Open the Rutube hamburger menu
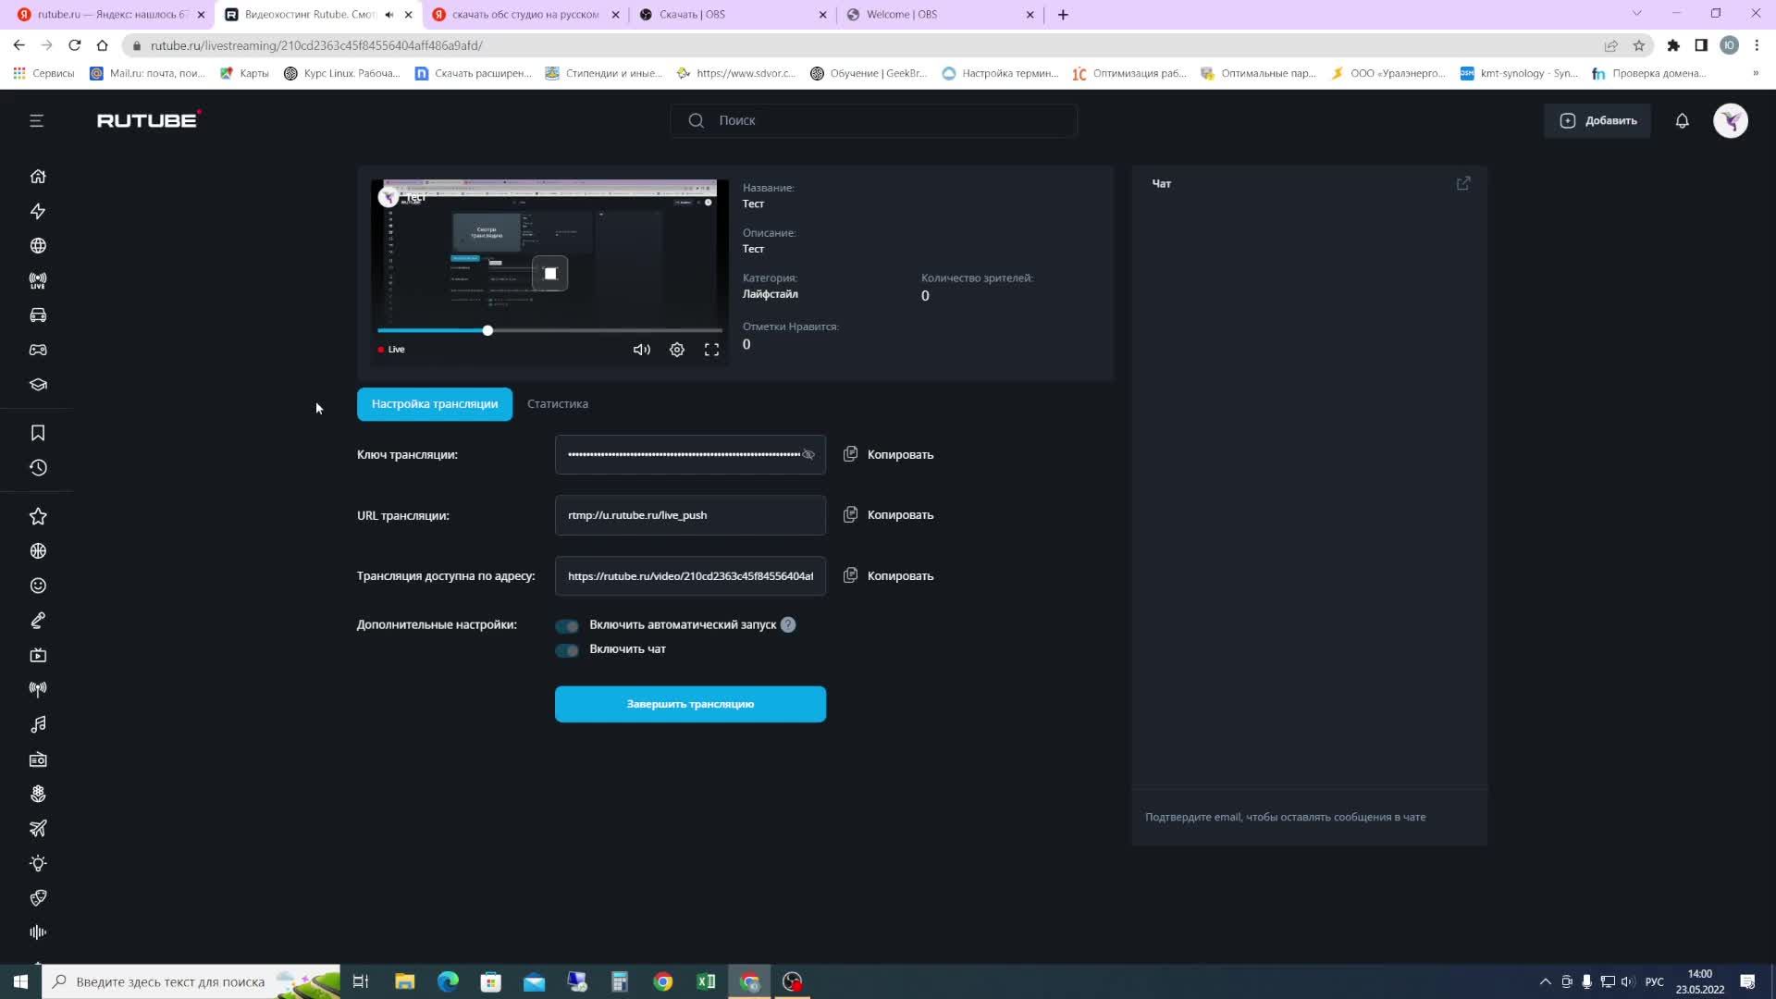Screen dimensions: 1776x999 pos(36,121)
